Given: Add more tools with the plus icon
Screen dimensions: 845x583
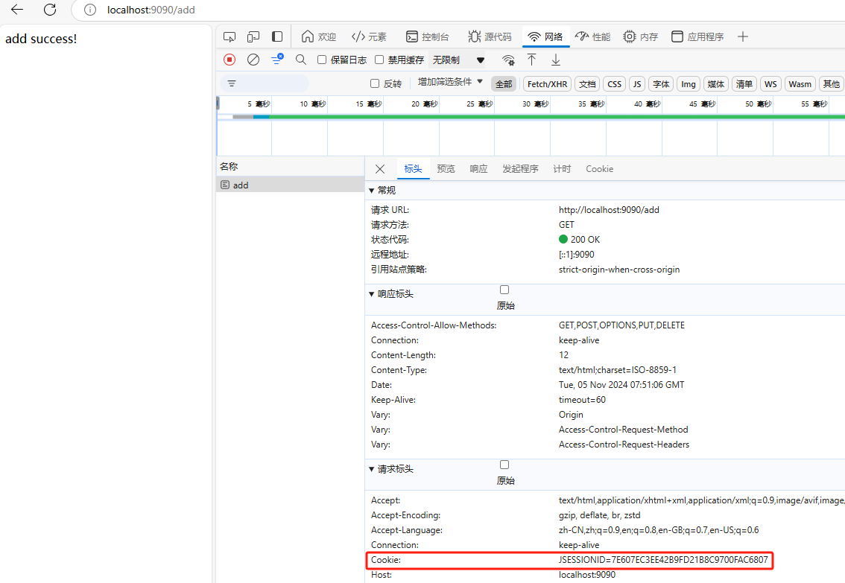Looking at the screenshot, I should click(743, 36).
